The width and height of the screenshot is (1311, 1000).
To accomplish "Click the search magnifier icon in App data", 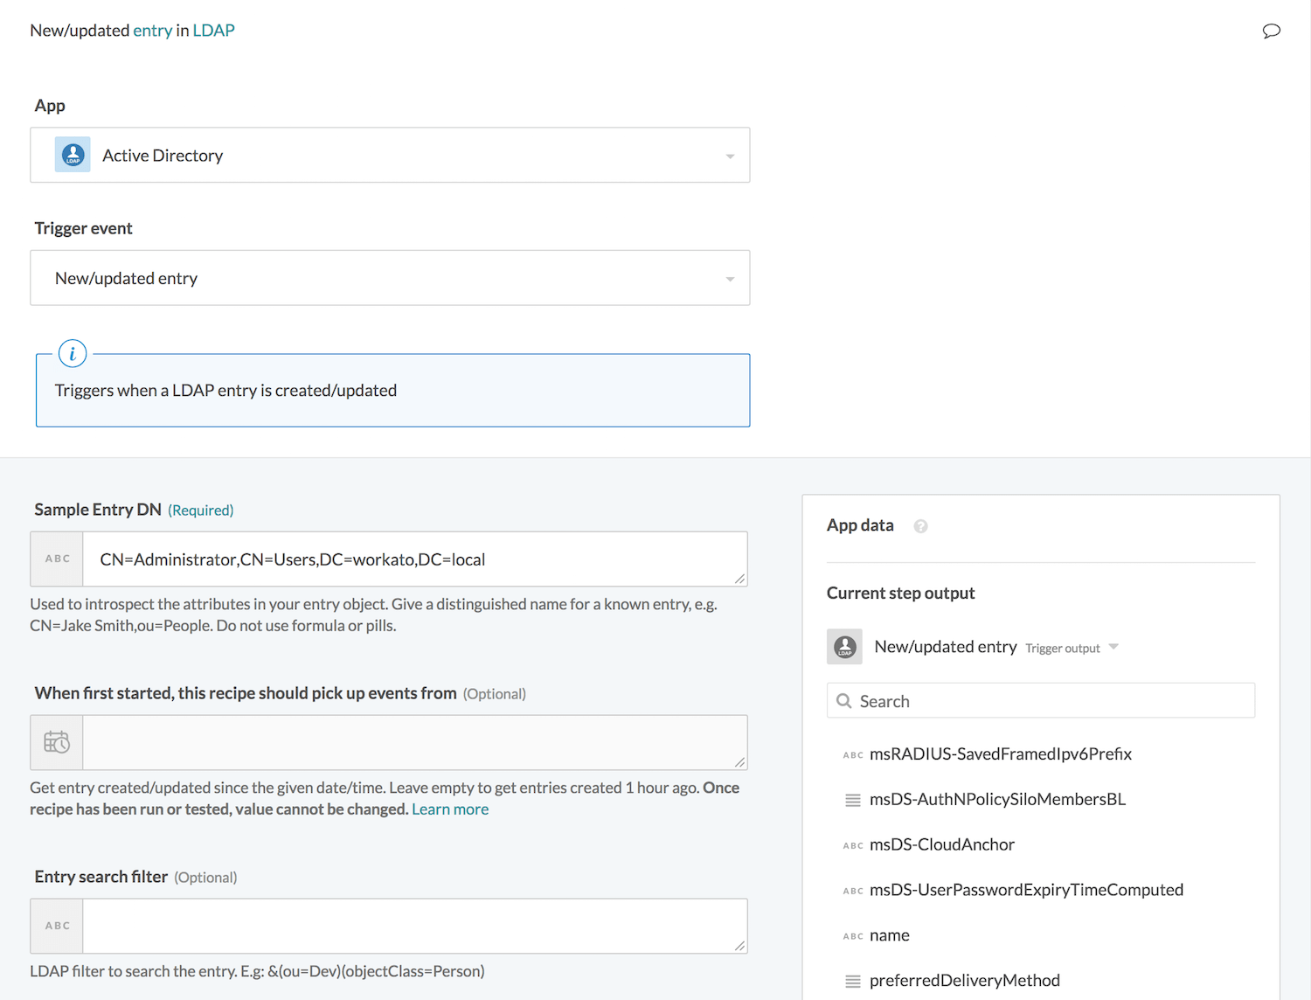I will (x=844, y=701).
